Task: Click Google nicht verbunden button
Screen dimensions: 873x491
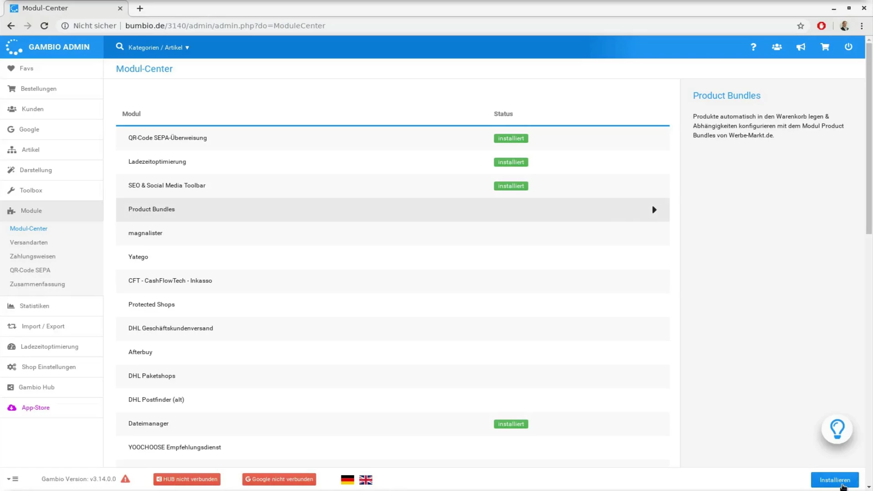Action: coord(279,479)
